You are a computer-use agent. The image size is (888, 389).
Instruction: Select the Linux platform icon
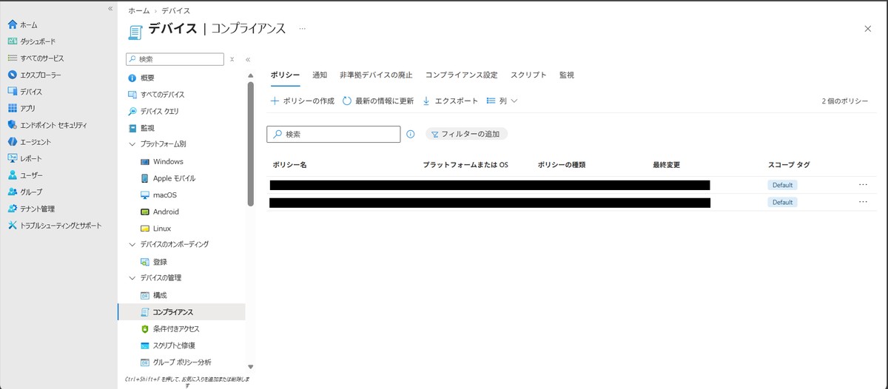pyautogui.click(x=145, y=229)
